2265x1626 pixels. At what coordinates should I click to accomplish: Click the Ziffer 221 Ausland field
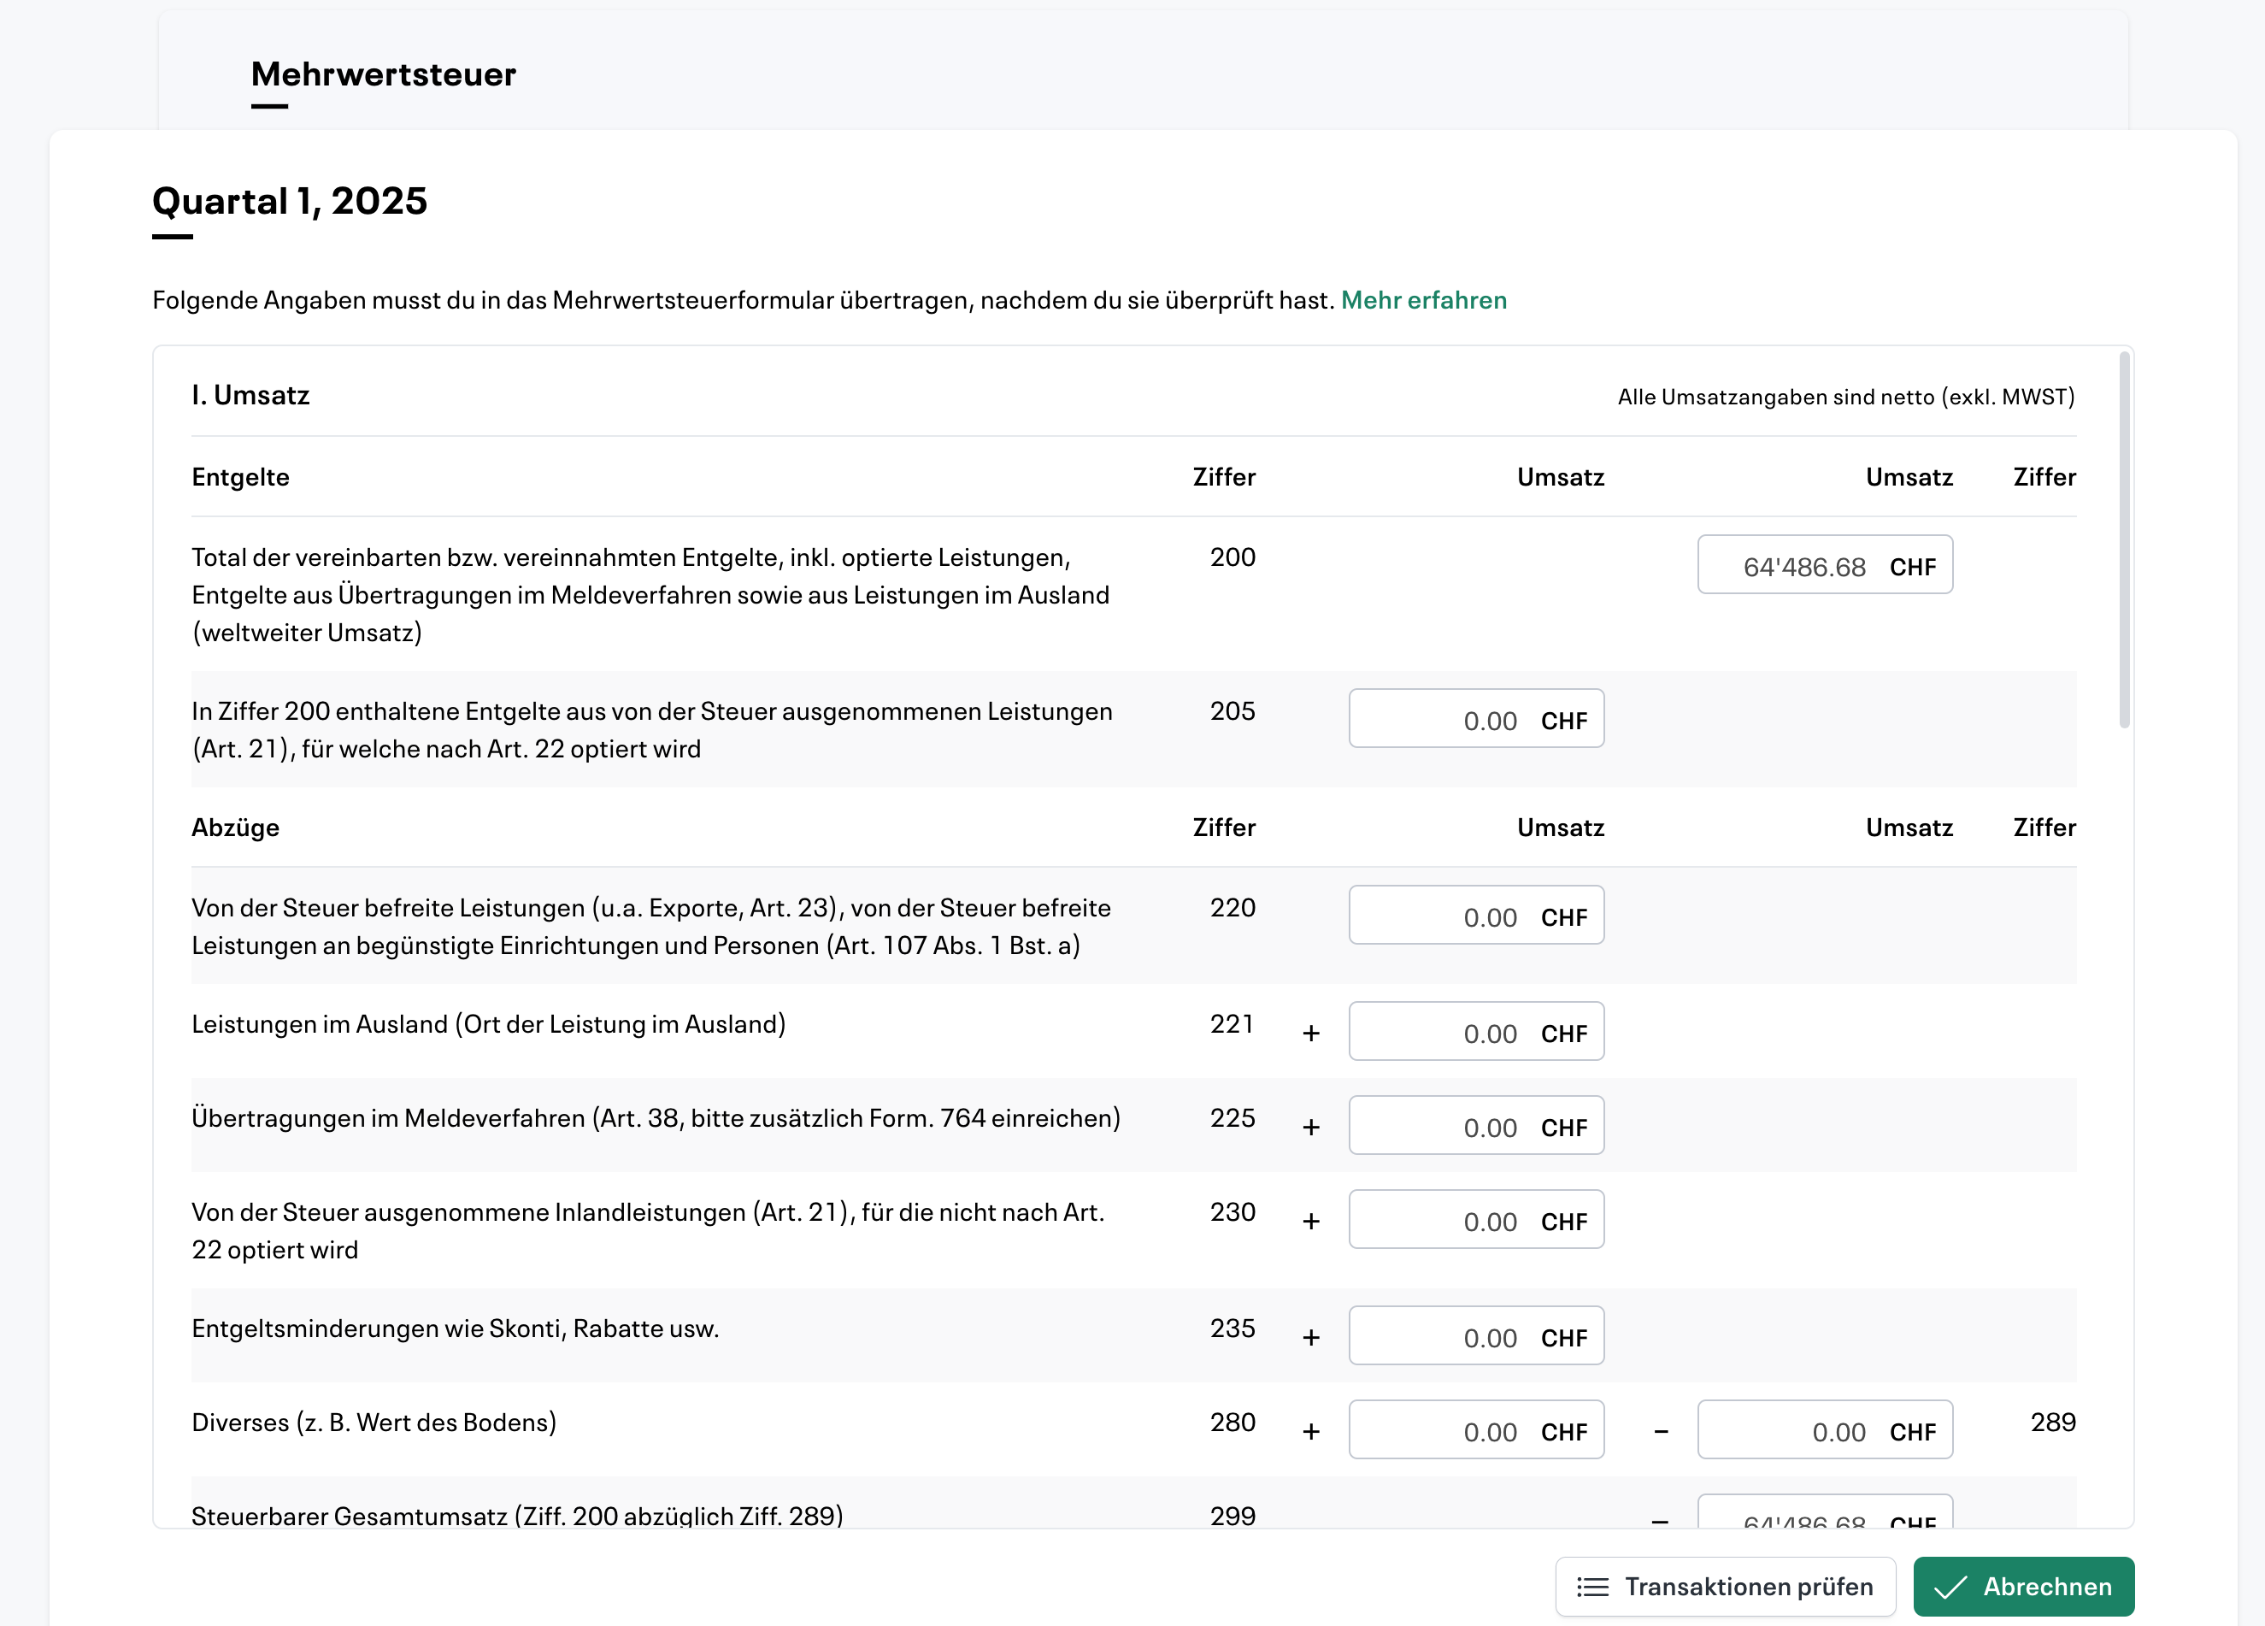1476,1032
